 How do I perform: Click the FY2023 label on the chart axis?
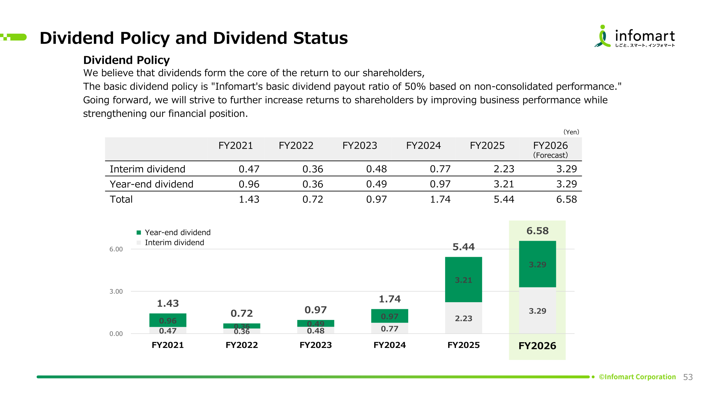(x=316, y=345)
